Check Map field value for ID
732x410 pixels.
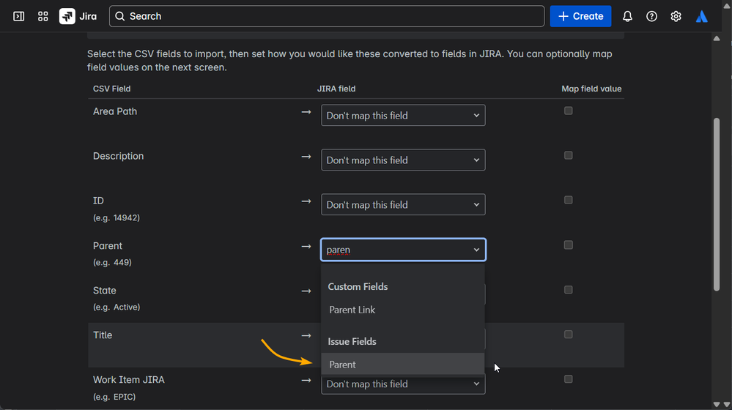coord(568,200)
